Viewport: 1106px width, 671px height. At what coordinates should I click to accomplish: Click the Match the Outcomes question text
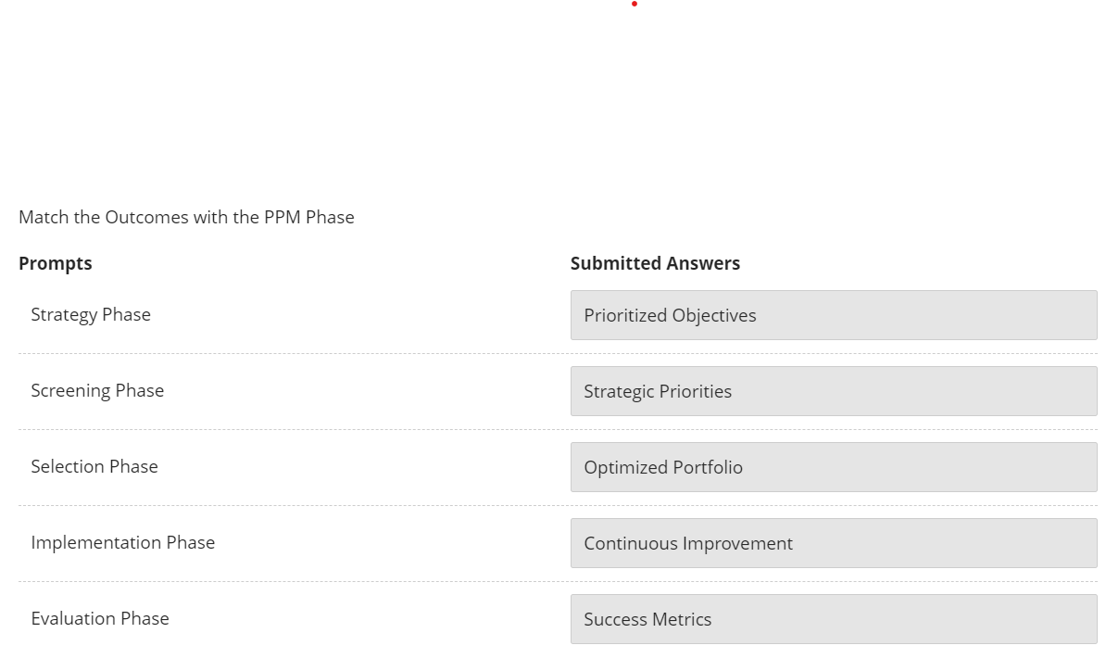tap(186, 217)
